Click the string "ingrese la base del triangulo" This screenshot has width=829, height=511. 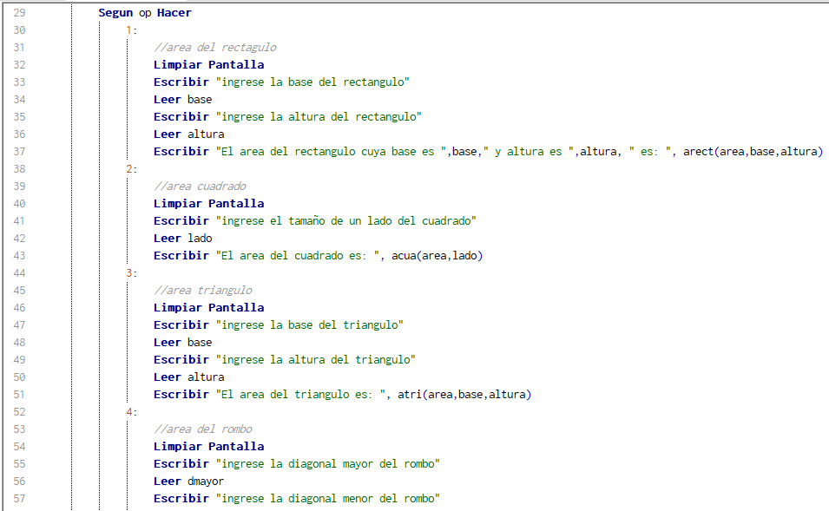tap(310, 325)
